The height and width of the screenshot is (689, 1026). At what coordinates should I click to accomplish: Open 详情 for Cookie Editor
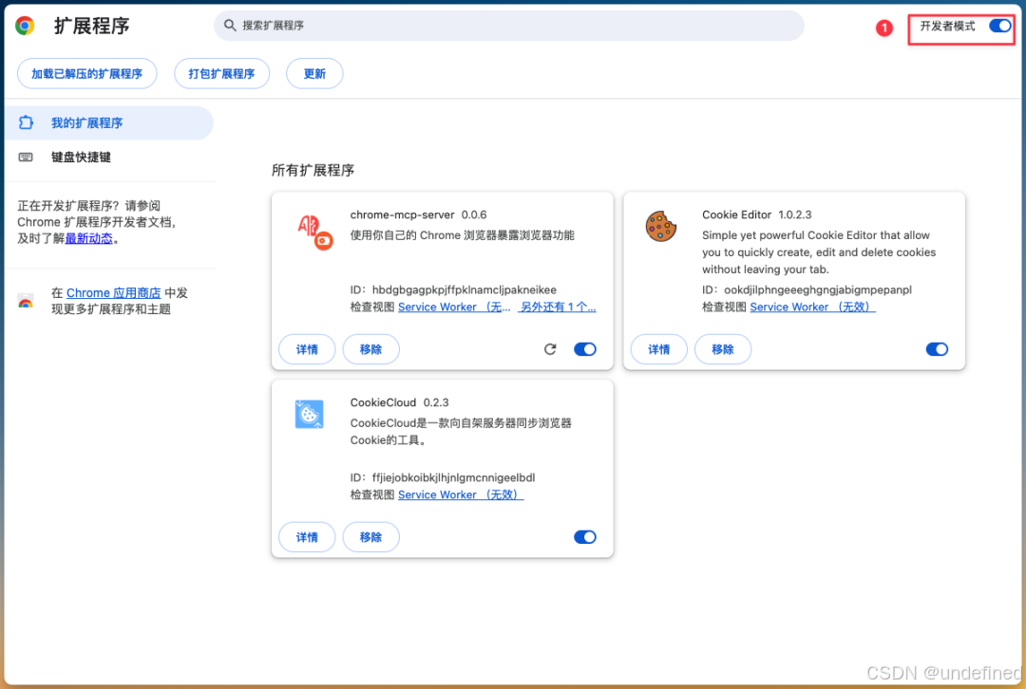[x=659, y=349]
